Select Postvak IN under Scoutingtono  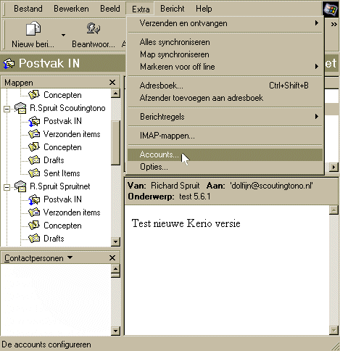click(x=62, y=121)
